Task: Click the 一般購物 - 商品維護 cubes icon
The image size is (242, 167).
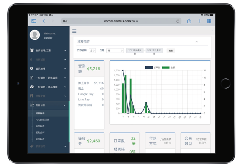Action: pos(32,87)
